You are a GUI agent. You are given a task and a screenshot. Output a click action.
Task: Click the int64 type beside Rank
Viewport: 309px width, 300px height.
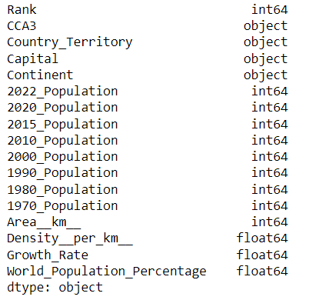coord(270,10)
